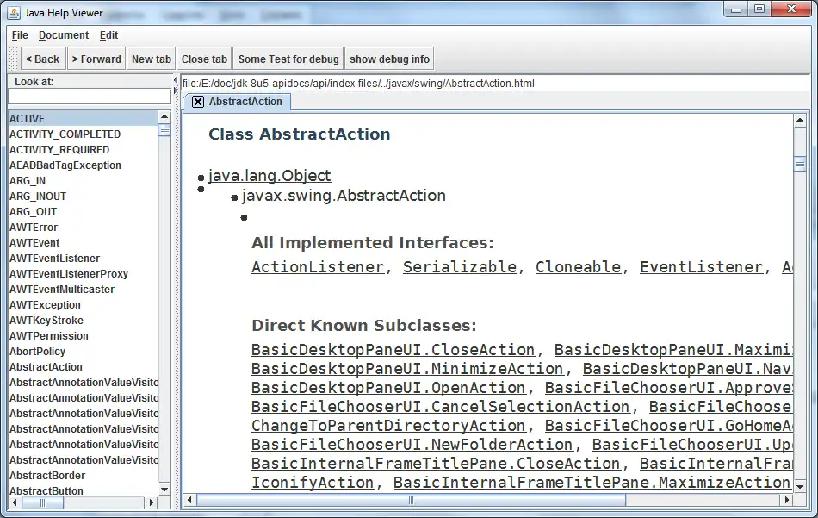The height and width of the screenshot is (518, 818).
Task: Go forward with the Forward button
Action: pyautogui.click(x=96, y=59)
